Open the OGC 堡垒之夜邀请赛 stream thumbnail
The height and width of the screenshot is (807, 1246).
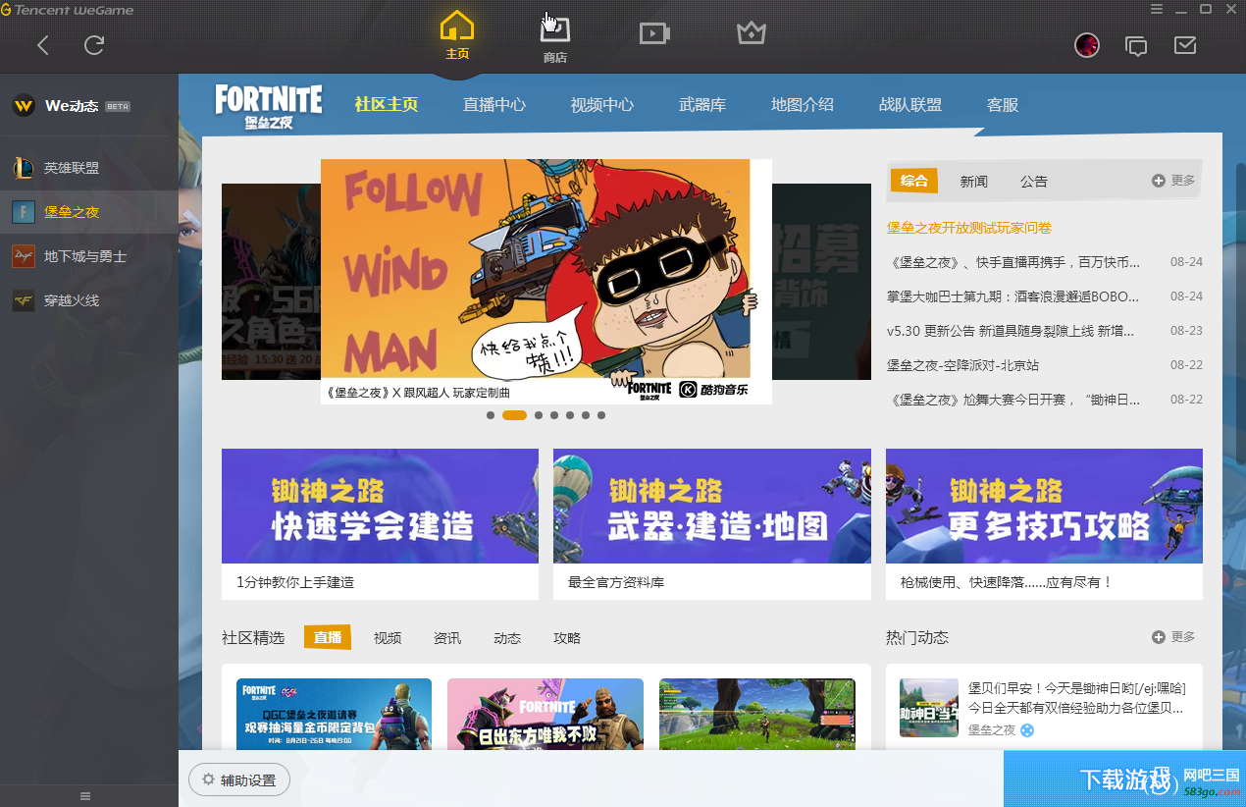coord(334,714)
